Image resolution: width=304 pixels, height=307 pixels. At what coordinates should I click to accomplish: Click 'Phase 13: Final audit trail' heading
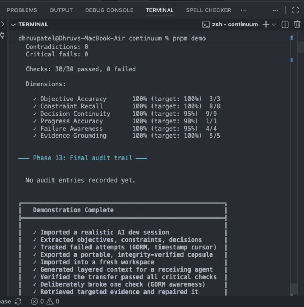pyautogui.click(x=82, y=158)
